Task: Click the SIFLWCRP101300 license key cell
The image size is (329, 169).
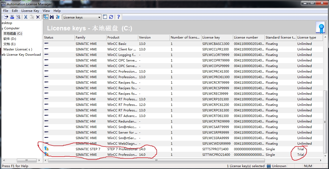Action: pyautogui.click(x=216, y=99)
